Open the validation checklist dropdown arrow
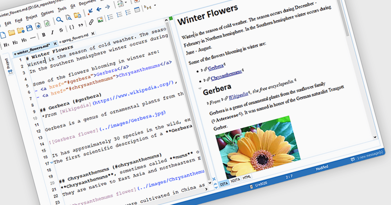 (x=126, y=2)
